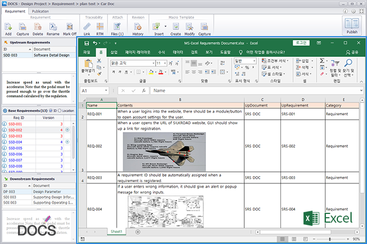Open the number format dropdown
Viewport: 367px width, 244px height.
(x=254, y=61)
